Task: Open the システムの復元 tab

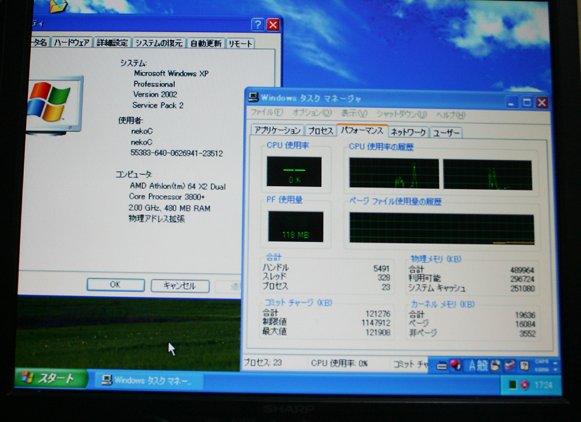Action: click(x=159, y=43)
